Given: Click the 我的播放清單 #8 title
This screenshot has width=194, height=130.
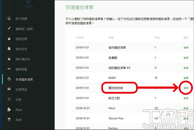Looking at the screenshot, I should coord(119,68).
